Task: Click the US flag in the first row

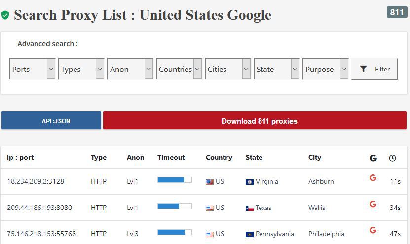Action: (210, 182)
